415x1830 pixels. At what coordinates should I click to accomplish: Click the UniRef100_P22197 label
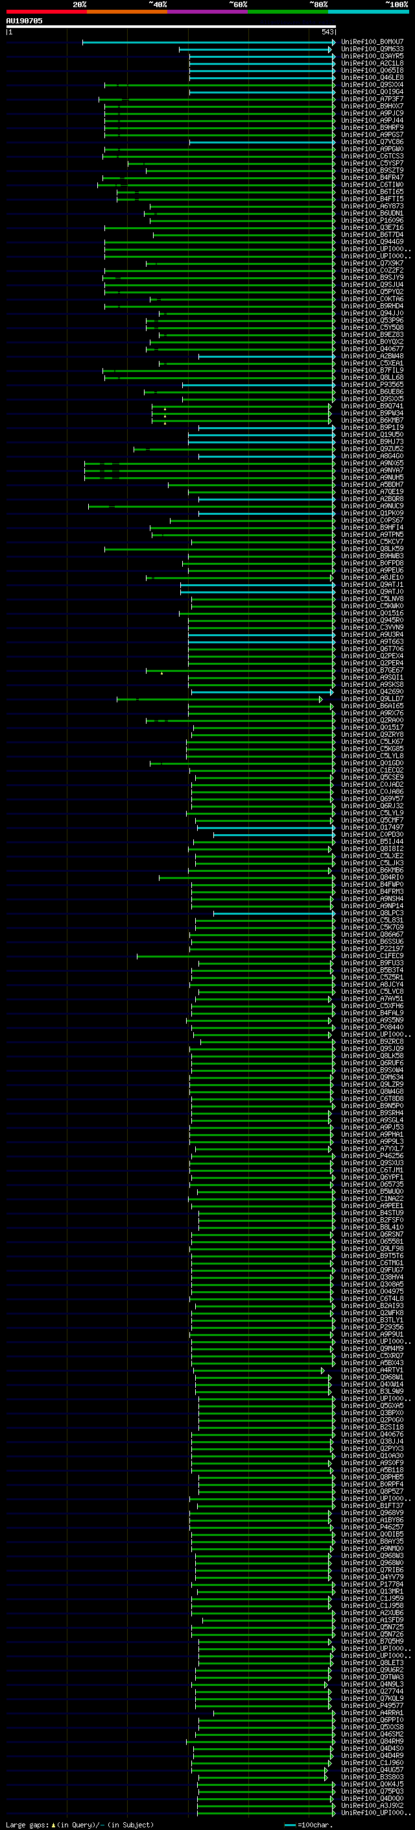coord(372,949)
